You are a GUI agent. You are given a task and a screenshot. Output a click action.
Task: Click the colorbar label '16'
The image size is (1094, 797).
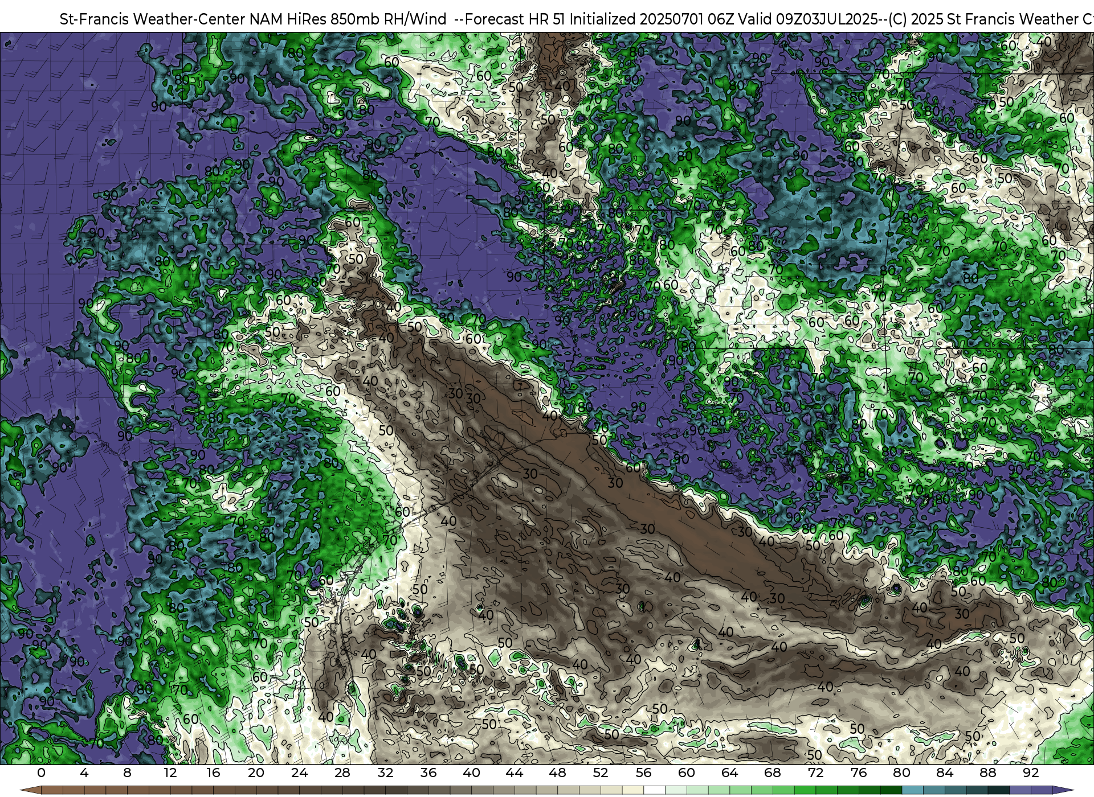coord(213,773)
